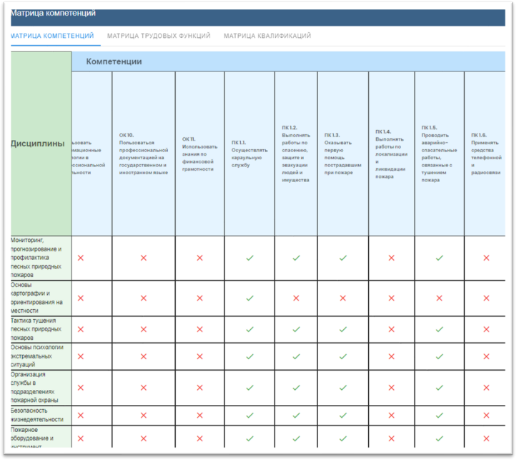Click red cross for Безопасность жизнедеятельности under ПК 1.6
This screenshot has height=462, width=519.
(486, 415)
